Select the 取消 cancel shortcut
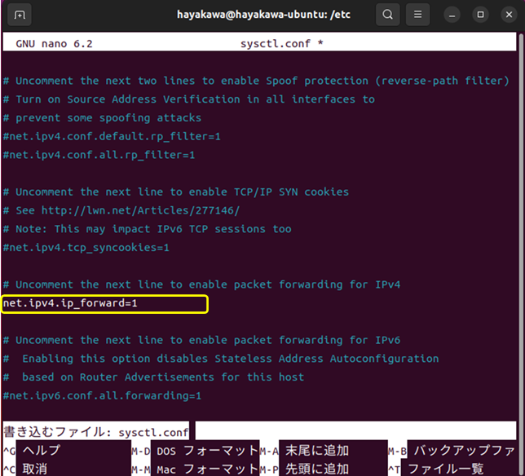Screen dimensions: 525x476 tap(34, 469)
